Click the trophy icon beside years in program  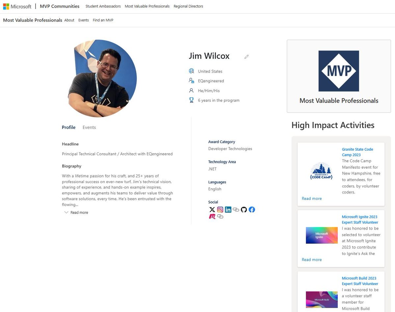(x=191, y=100)
